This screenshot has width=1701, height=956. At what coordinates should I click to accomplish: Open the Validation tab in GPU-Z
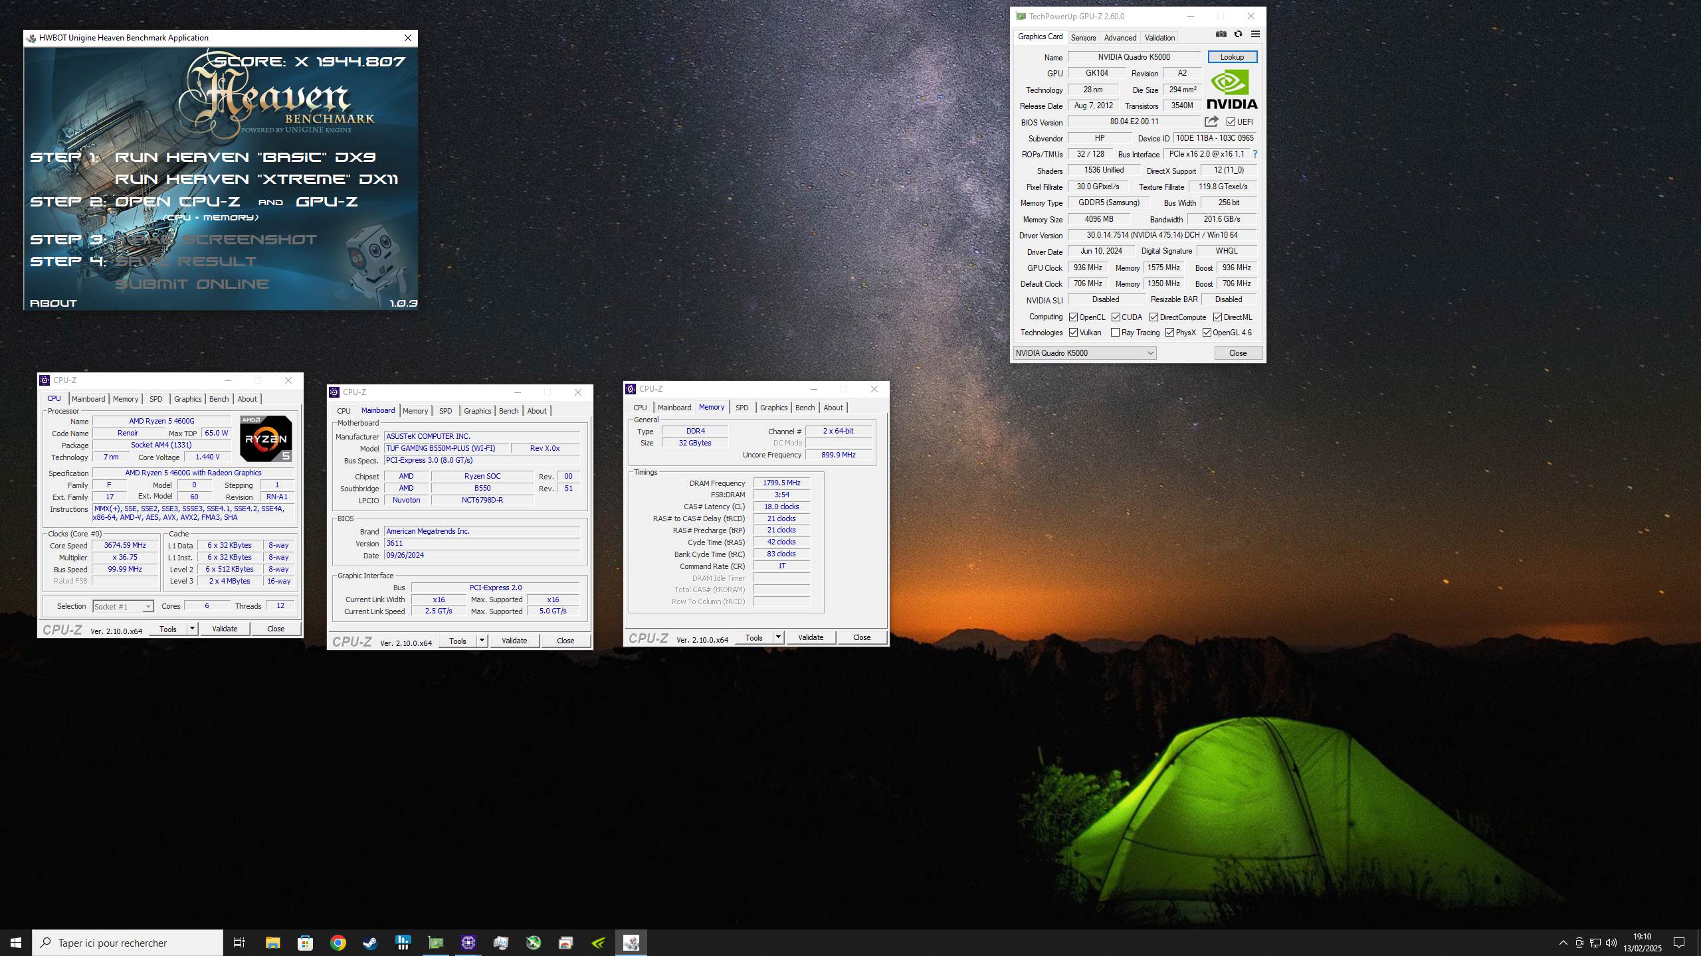[x=1159, y=37]
